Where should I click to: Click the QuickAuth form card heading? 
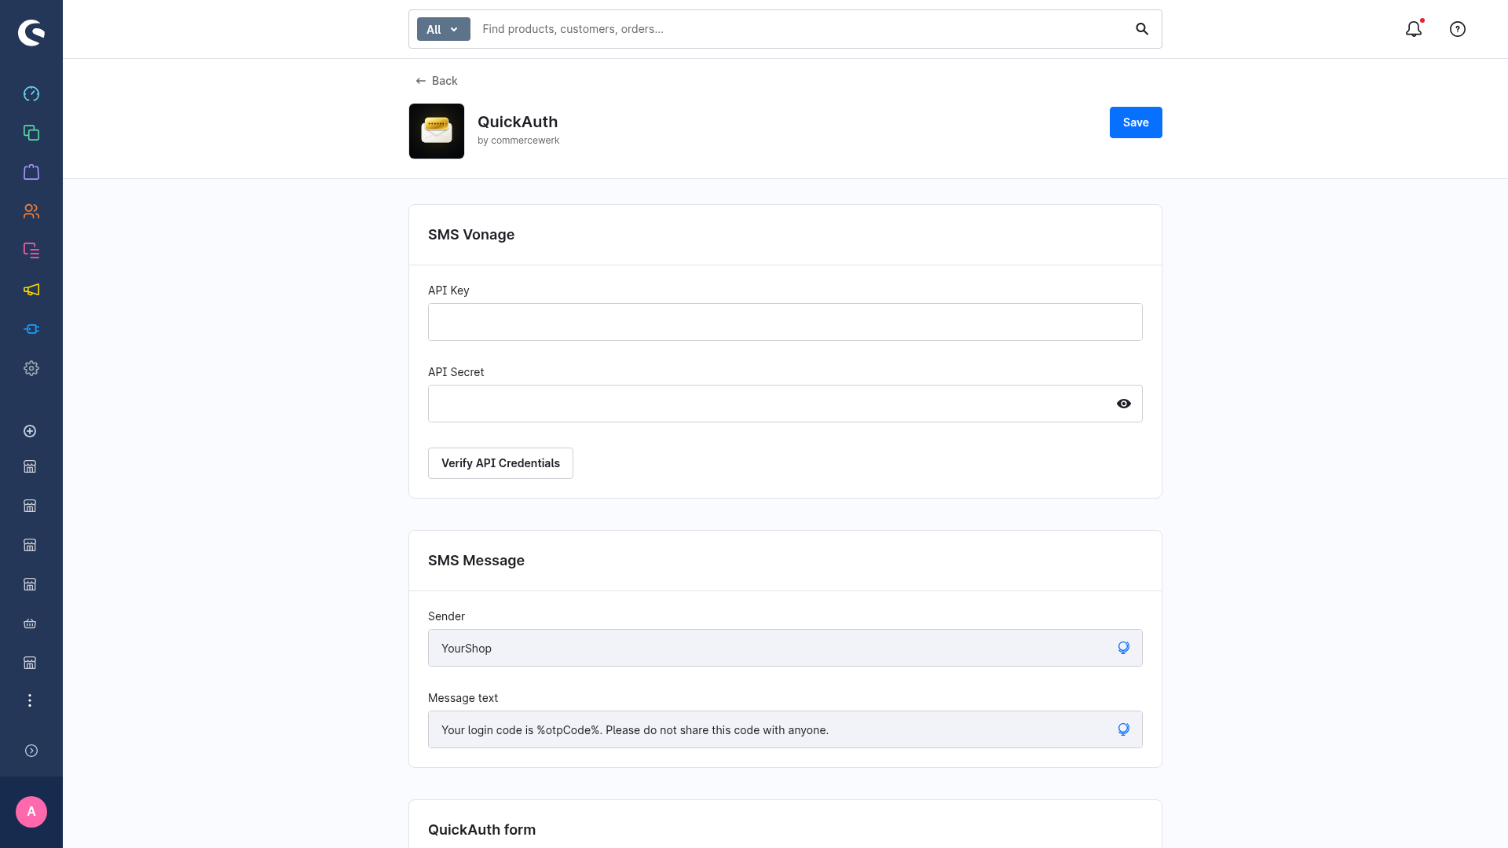(481, 830)
